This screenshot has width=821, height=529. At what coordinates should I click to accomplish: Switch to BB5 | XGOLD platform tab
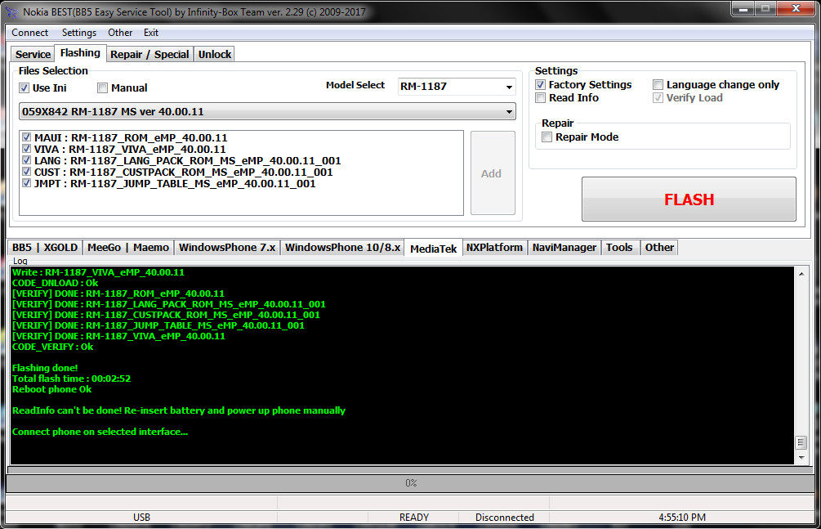(45, 248)
